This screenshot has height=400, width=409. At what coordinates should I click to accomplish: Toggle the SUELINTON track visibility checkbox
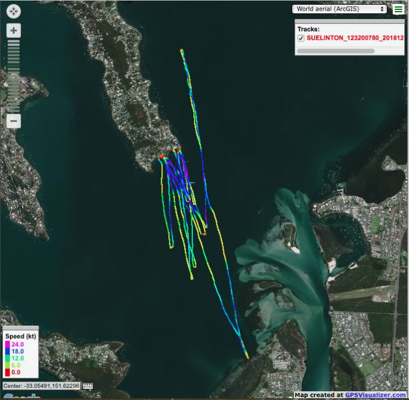301,38
